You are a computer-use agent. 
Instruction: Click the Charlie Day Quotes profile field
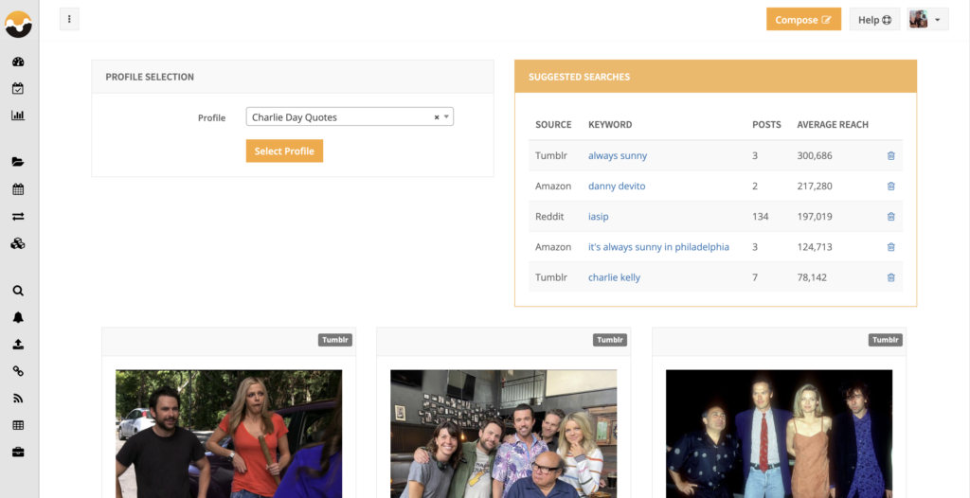coord(350,116)
